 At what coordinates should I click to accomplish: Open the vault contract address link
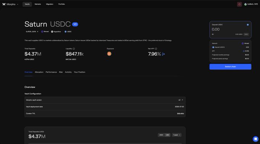coord(31,32)
